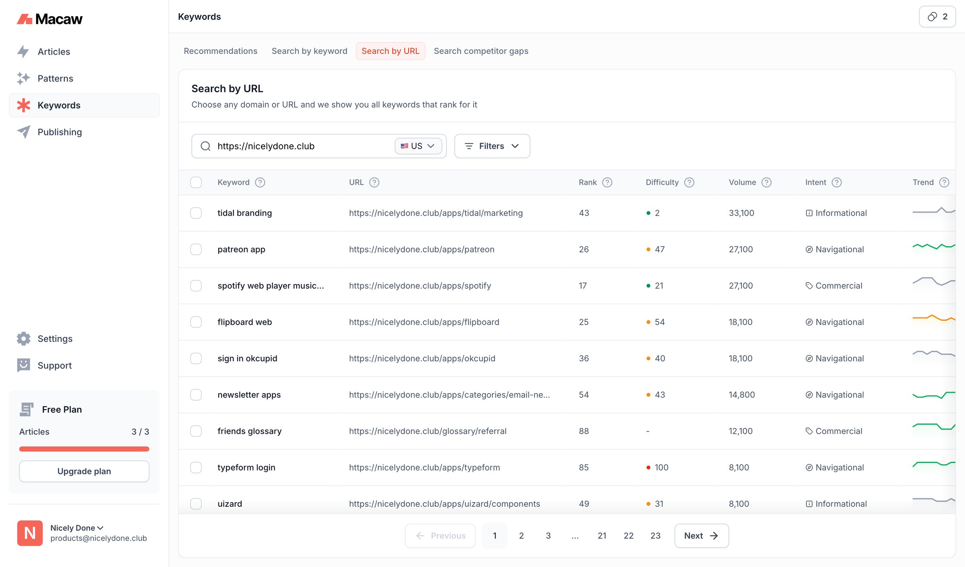The image size is (965, 567).
Task: Click the Patterns sparkle icon
Action: tap(23, 78)
